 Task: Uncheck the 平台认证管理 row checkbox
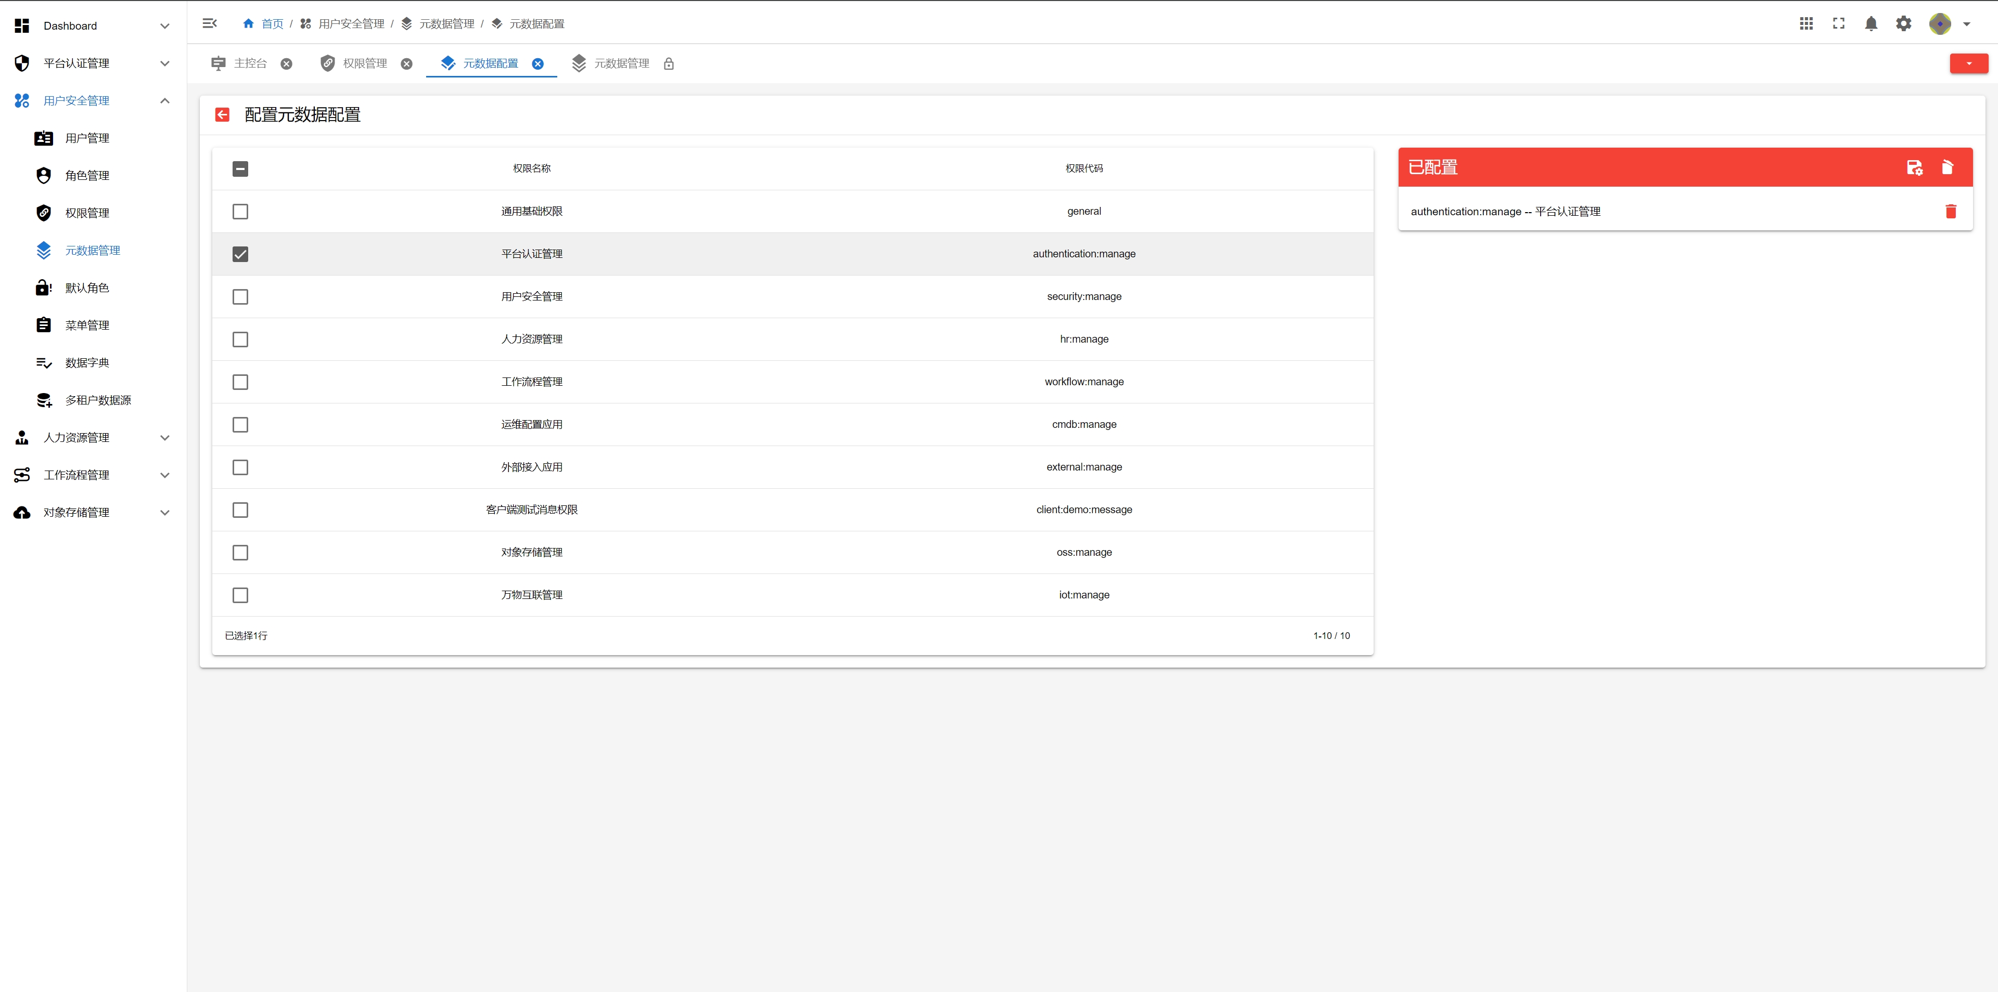240,254
